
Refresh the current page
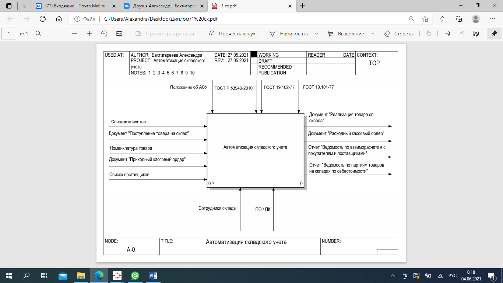(x=42, y=19)
